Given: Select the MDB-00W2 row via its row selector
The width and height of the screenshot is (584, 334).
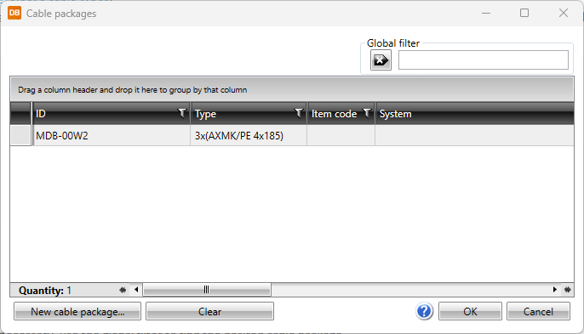Looking at the screenshot, I should pyautogui.click(x=20, y=135).
